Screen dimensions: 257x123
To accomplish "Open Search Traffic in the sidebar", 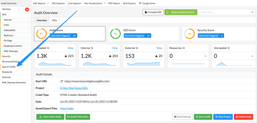I will click(x=15, y=67).
